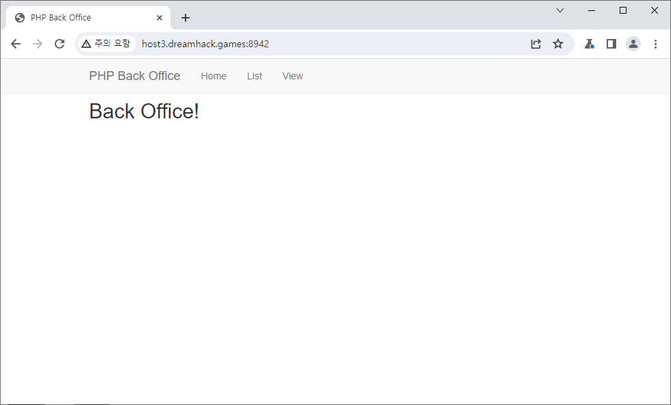Image resolution: width=671 pixels, height=405 pixels.
Task: Show the browser side panel
Action: pos(611,44)
